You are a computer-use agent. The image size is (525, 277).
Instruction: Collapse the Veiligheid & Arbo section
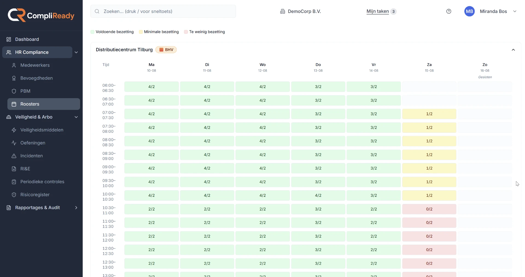point(76,117)
